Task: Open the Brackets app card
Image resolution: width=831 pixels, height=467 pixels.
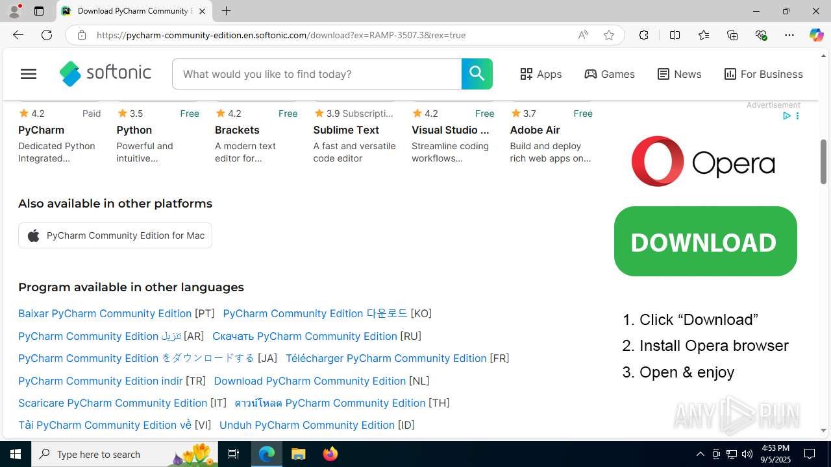Action: (256, 136)
